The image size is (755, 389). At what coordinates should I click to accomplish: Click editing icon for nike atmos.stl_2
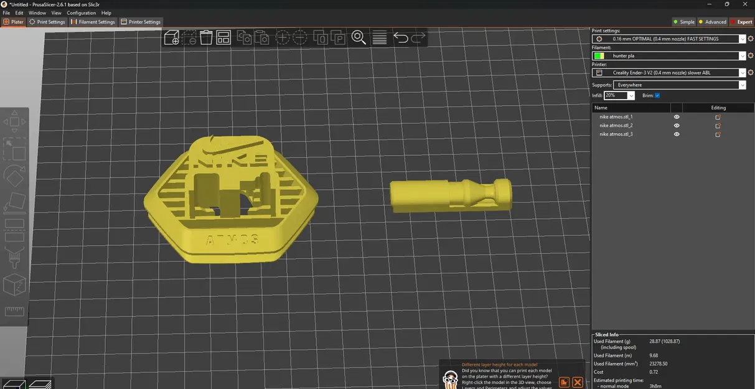[718, 125]
